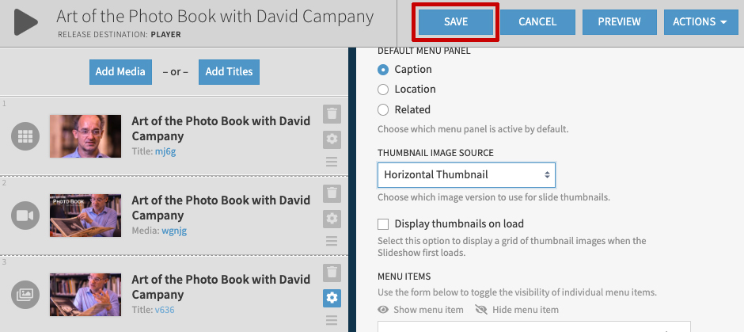Viewport: 744px width, 332px height.
Task: Select the Caption radio button
Action: [384, 70]
